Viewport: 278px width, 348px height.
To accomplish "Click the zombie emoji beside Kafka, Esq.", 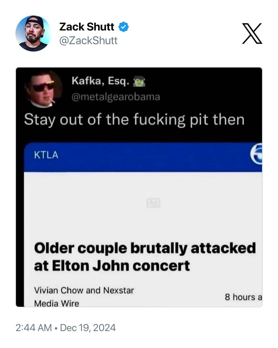I will click(139, 82).
